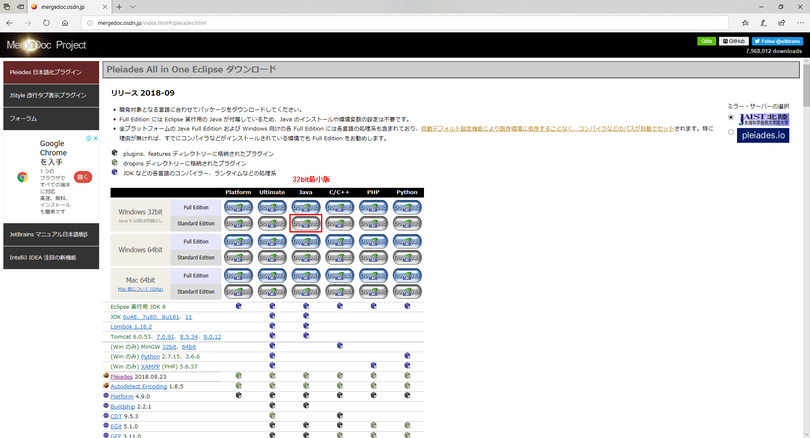810x438 pixels.
Task: Download Mac 64bit Full Edition C/C++
Action: click(x=340, y=276)
